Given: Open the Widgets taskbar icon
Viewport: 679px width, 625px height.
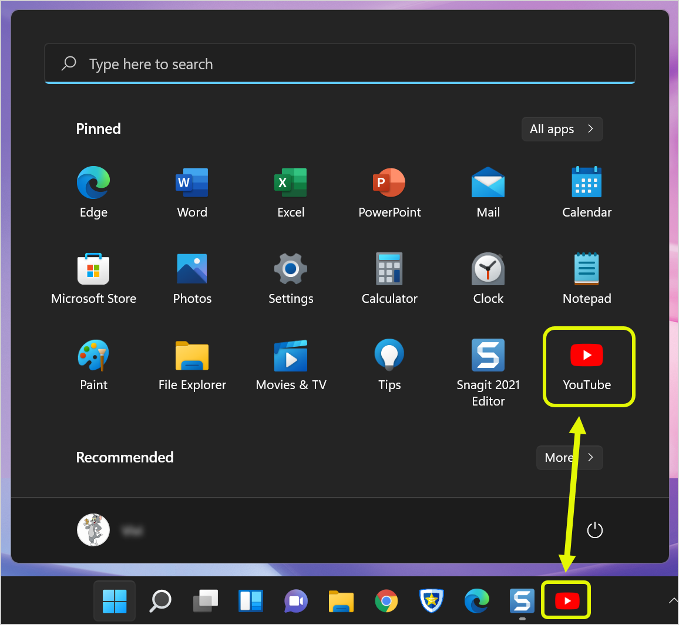Looking at the screenshot, I should (x=251, y=601).
